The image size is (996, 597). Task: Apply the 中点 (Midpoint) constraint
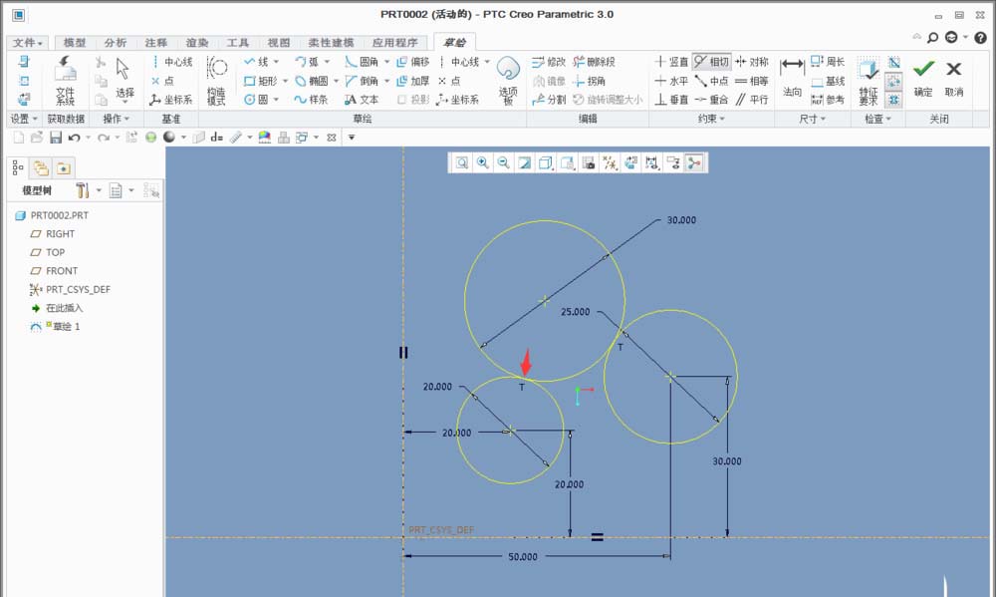[711, 81]
